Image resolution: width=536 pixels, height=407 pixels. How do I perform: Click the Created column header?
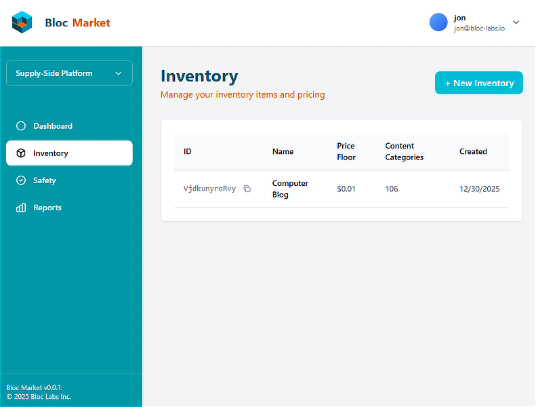click(x=473, y=151)
